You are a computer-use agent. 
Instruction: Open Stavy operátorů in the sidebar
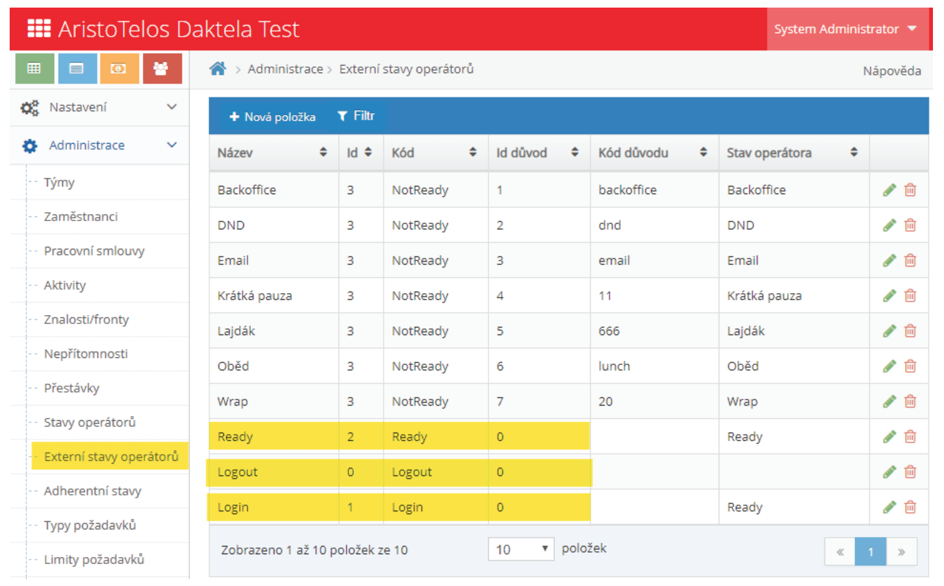[90, 422]
